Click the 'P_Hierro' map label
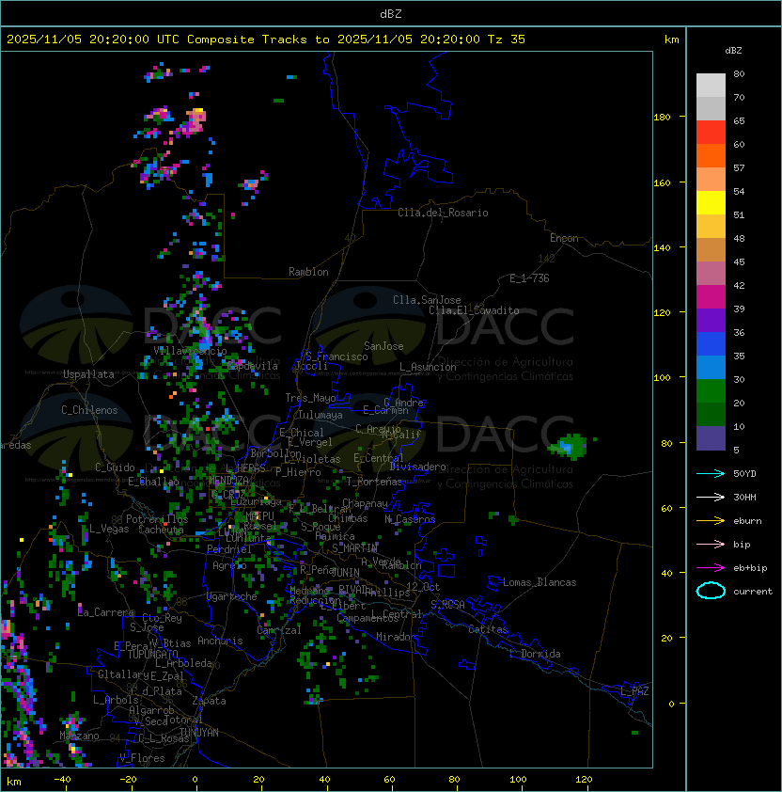 (x=298, y=472)
